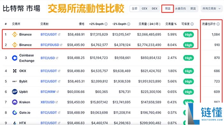Click the OKX logo icon
The height and width of the screenshot is (125, 224).
tap(15, 71)
